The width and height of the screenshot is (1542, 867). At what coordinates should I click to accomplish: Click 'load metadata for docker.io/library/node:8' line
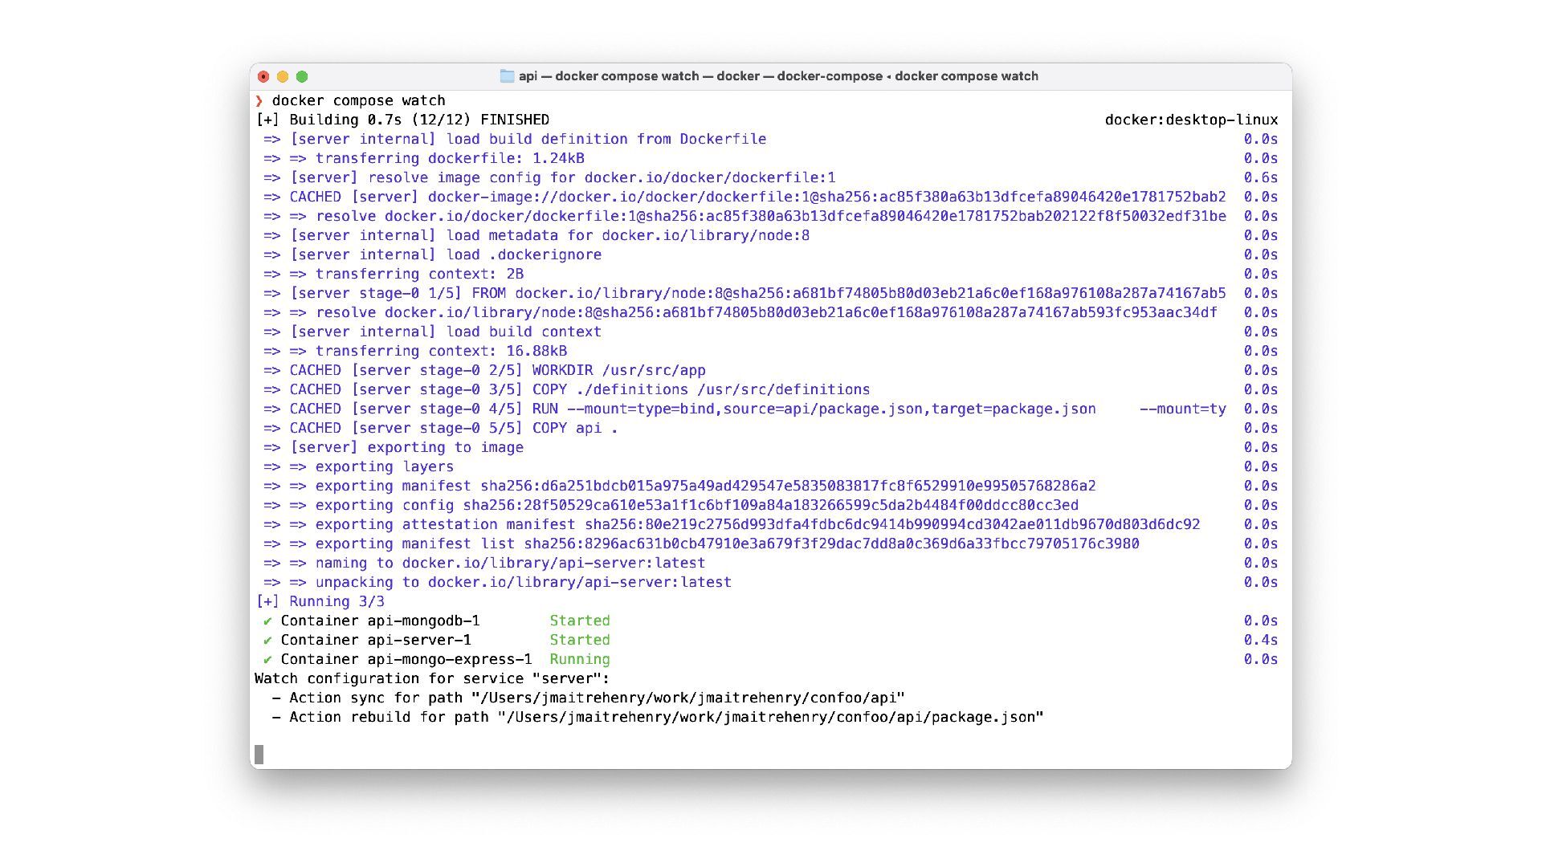coord(536,235)
